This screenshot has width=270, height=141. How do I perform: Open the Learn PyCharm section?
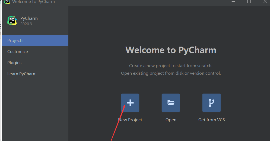[35, 74]
